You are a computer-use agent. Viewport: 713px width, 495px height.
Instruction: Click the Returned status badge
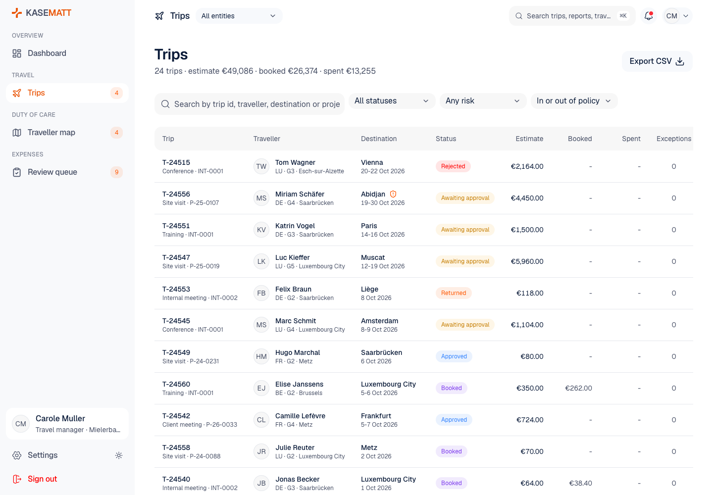tap(454, 293)
